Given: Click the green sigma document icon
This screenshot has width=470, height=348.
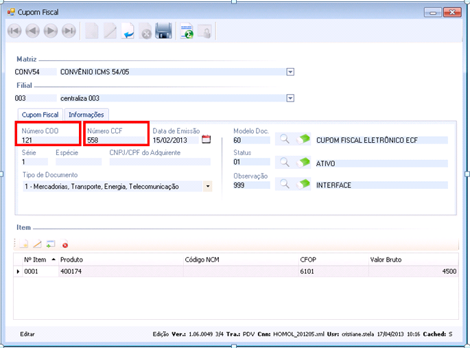Looking at the screenshot, I should click(187, 31).
